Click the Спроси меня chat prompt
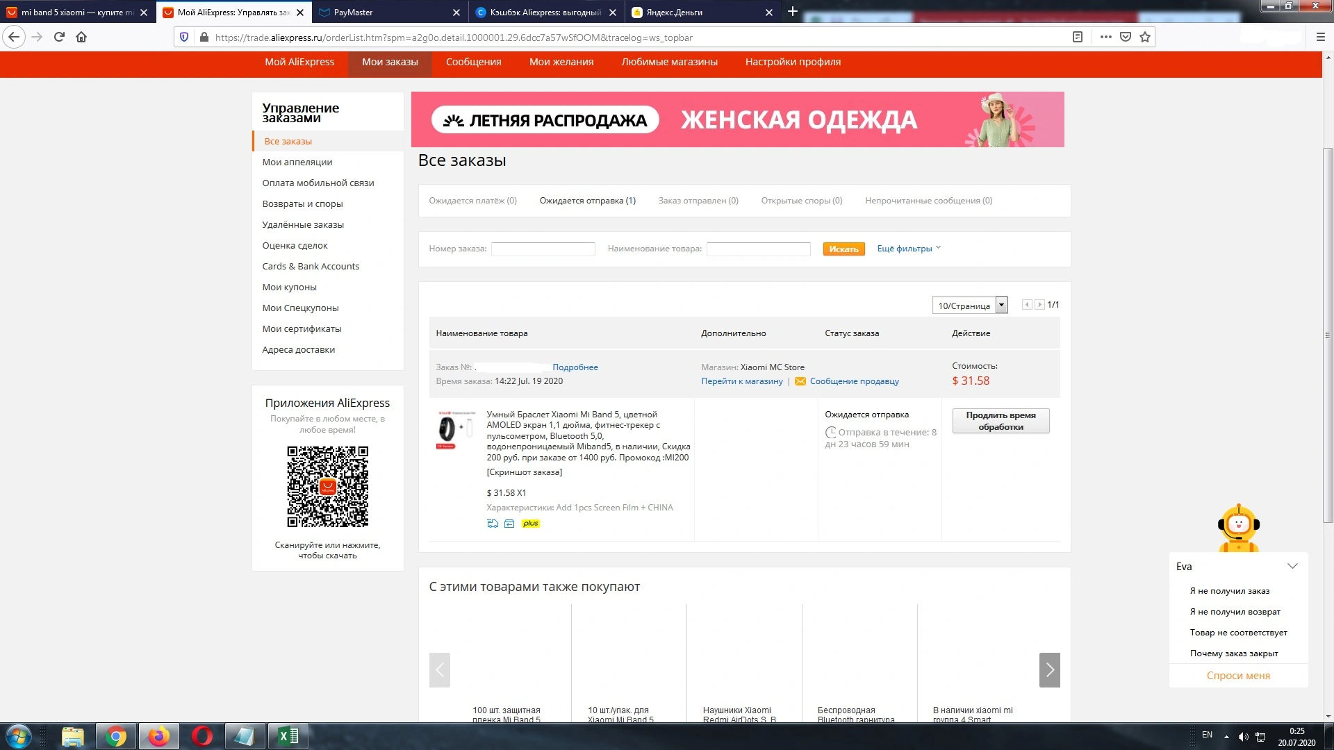This screenshot has height=750, width=1334. coord(1238,676)
